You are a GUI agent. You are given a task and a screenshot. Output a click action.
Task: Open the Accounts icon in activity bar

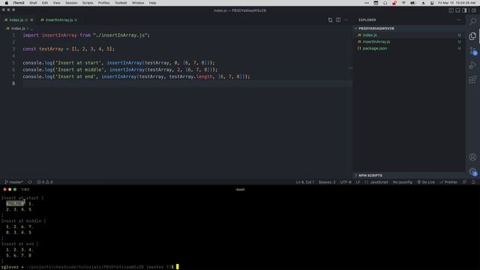pos(472,157)
